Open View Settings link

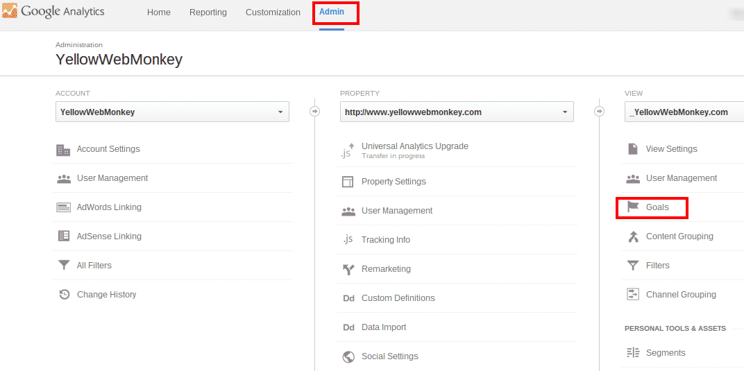[x=671, y=149]
